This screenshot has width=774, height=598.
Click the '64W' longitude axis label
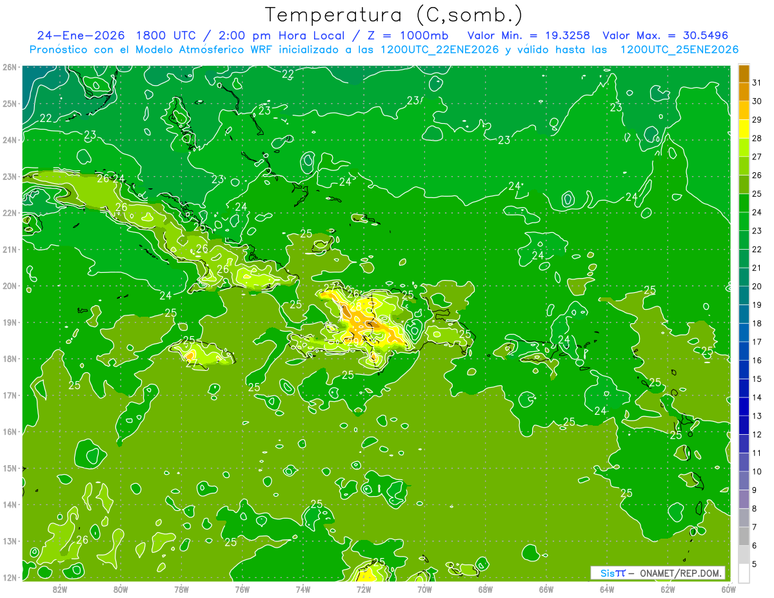pyautogui.click(x=607, y=589)
